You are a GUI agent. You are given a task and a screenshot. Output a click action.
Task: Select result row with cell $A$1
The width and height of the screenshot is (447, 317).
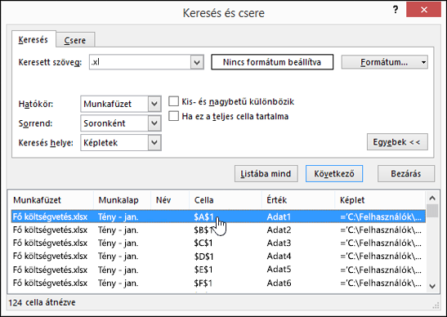tap(219, 217)
